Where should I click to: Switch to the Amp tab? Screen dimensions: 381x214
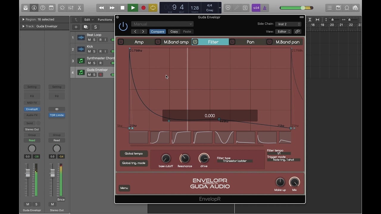[139, 42]
